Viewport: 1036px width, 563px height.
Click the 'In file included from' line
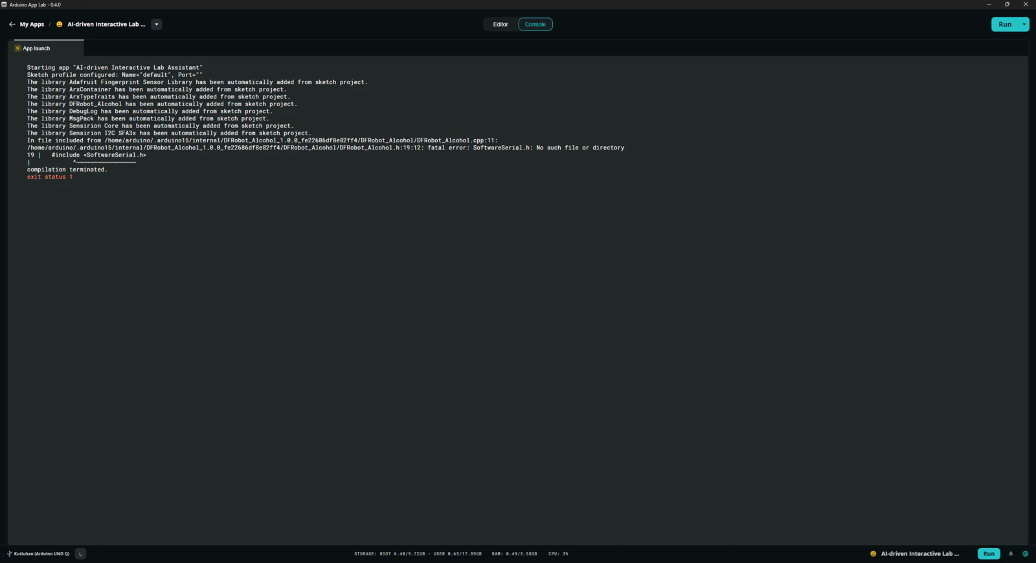click(263, 140)
